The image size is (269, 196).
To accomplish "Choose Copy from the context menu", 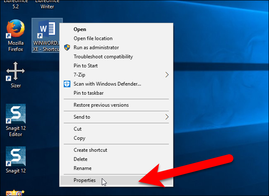I will click(79, 138).
